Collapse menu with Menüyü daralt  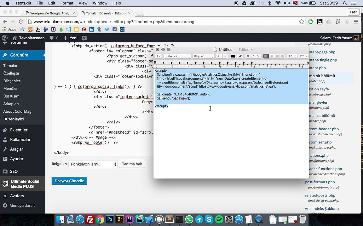pyautogui.click(x=22, y=206)
